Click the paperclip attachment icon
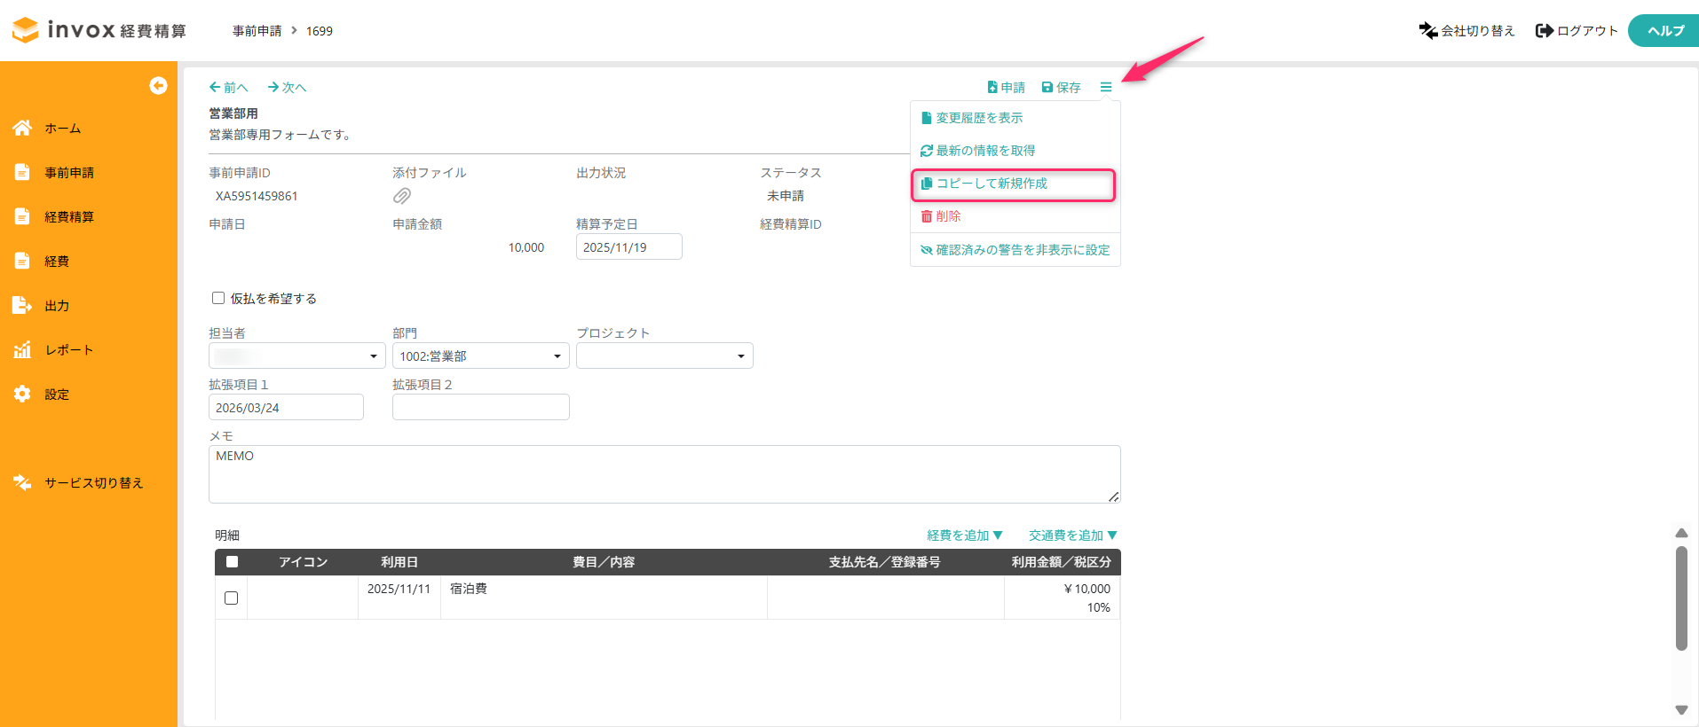The width and height of the screenshot is (1699, 727). click(402, 196)
